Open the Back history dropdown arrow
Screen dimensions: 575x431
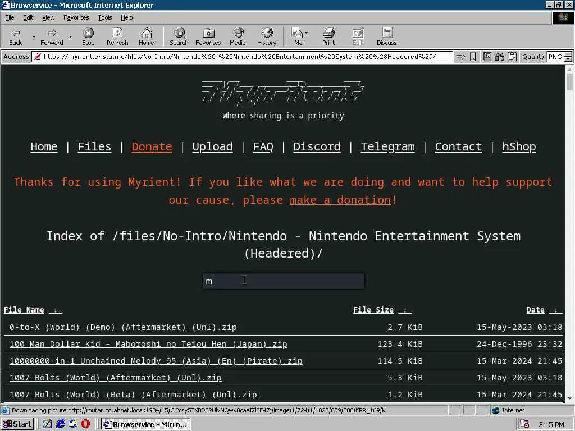pyautogui.click(x=34, y=36)
